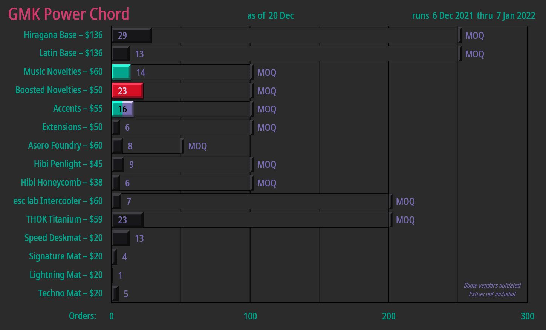Click the Hiragana Base bar showing 29
The width and height of the screenshot is (546, 330).
click(x=132, y=35)
